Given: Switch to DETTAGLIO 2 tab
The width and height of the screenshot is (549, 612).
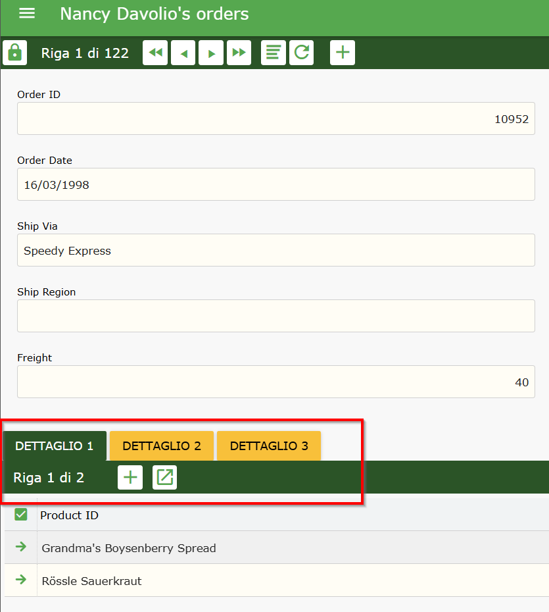Looking at the screenshot, I should coord(162,446).
